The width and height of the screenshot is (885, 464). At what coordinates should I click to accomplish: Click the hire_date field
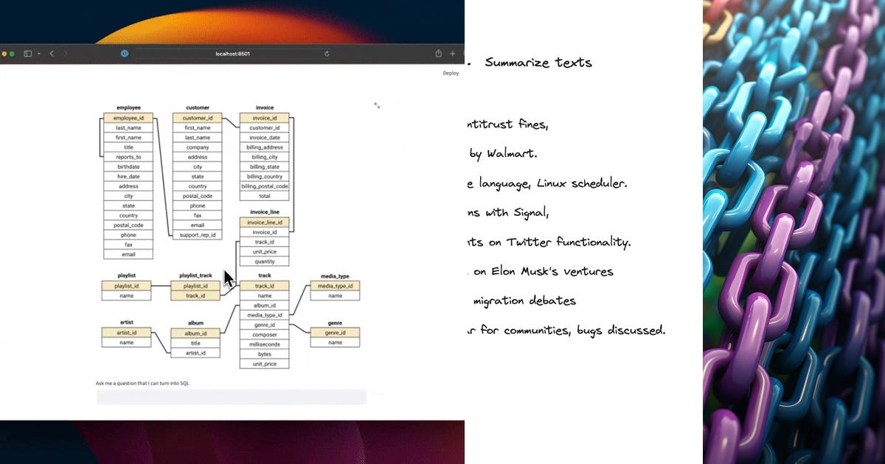click(x=128, y=177)
